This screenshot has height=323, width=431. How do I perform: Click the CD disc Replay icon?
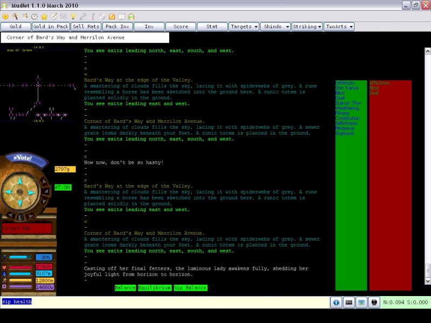click(102, 17)
